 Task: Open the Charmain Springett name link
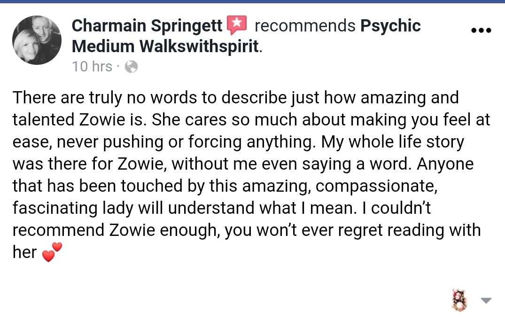(x=148, y=25)
